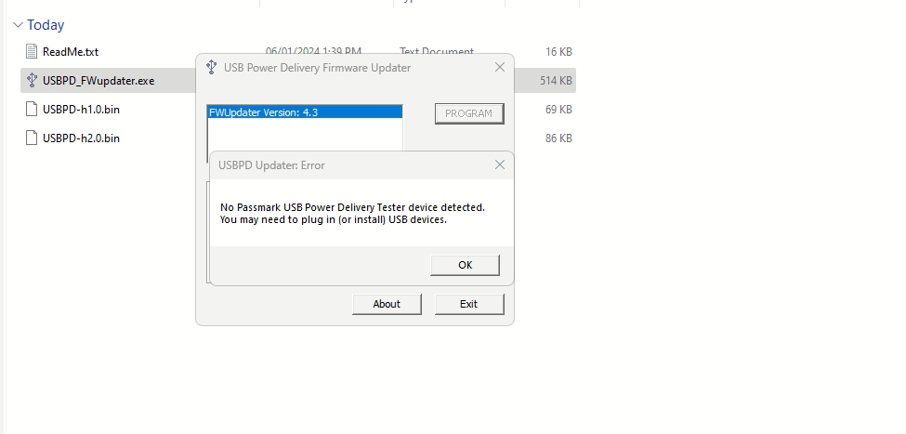Click the 16 KB size of ReadMe.txt
The height and width of the screenshot is (434, 906).
tap(558, 51)
